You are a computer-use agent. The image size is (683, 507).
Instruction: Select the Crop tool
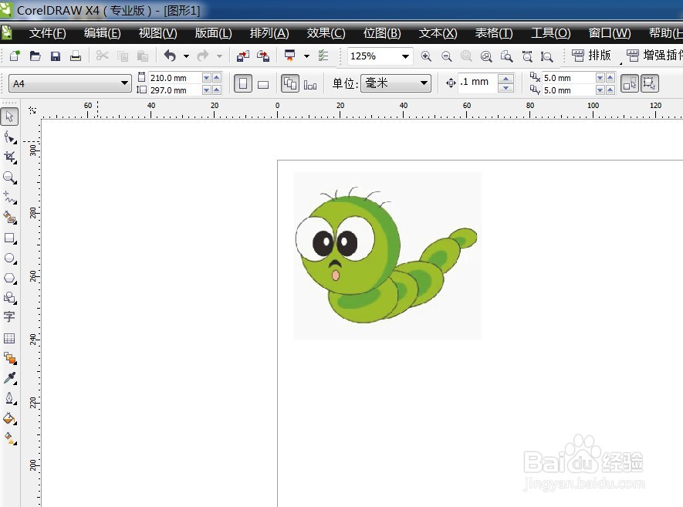[10, 157]
